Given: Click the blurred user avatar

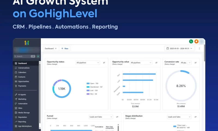Looking at the screenshot, I should [x=202, y=41].
